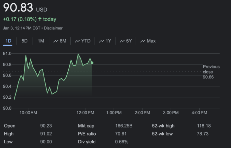Click the 4:00 PM axis label
Screen dimensions: 231x148
[199, 113]
